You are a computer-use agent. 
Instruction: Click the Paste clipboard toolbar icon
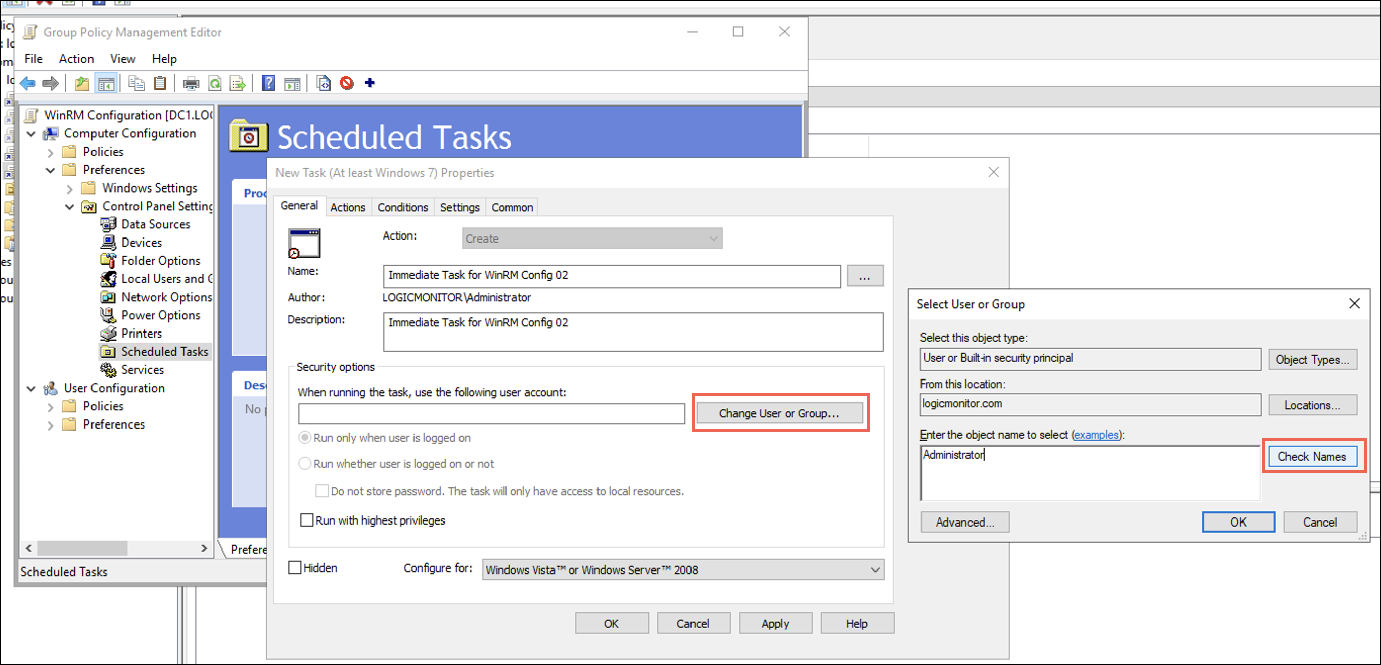tap(160, 83)
